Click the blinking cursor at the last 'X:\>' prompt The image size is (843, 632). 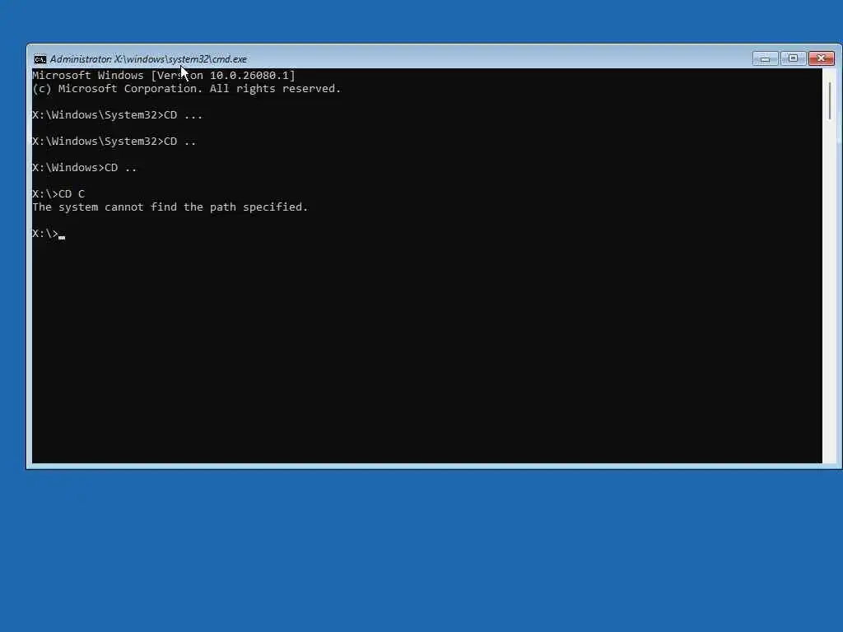click(62, 237)
